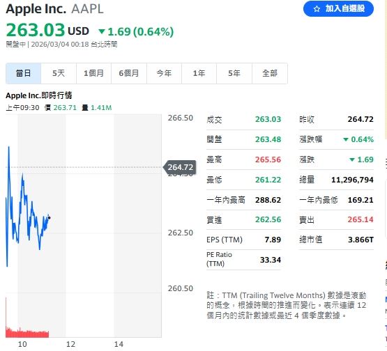Click the TTM explanatory note paragraph

[x=287, y=306]
